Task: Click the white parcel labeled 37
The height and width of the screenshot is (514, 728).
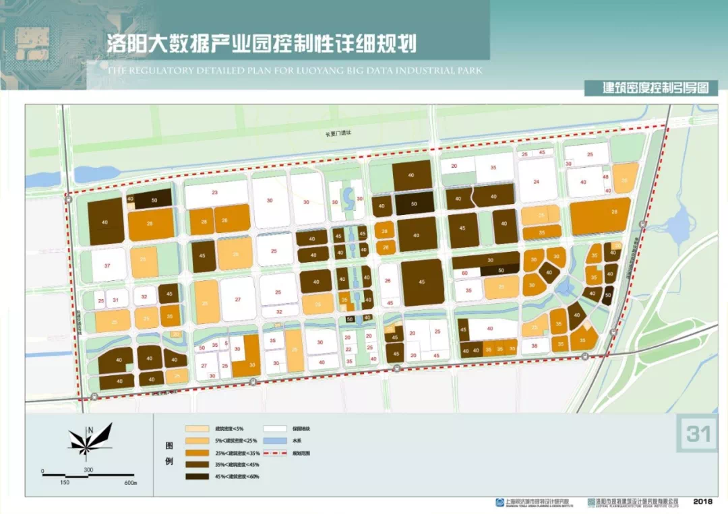Action: click(109, 265)
